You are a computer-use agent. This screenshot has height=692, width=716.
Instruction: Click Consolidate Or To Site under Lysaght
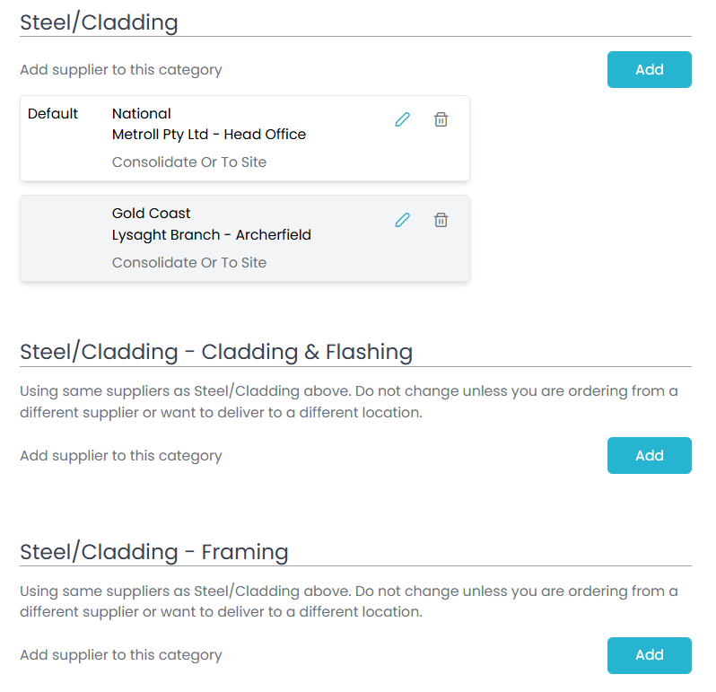pyautogui.click(x=189, y=263)
